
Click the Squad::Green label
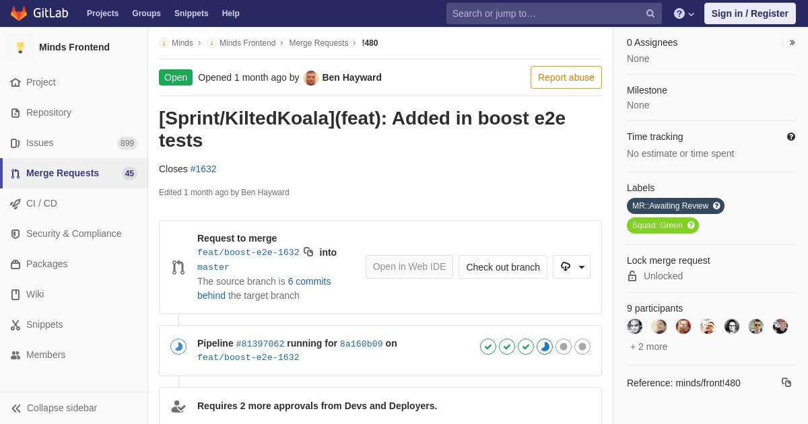click(x=657, y=225)
